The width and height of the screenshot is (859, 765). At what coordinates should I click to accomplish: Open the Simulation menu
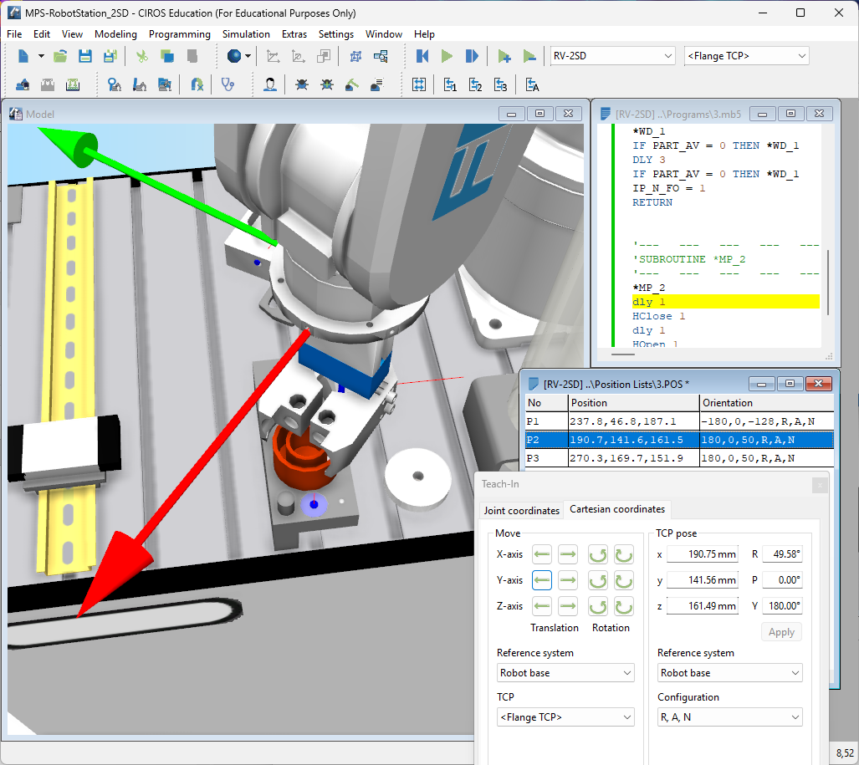point(246,34)
